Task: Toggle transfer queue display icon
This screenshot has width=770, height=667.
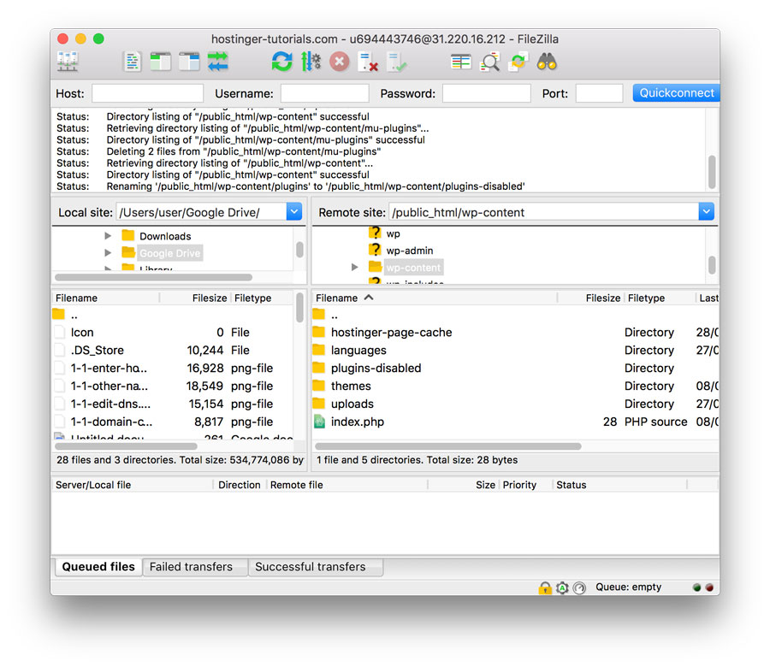Action: (217, 62)
